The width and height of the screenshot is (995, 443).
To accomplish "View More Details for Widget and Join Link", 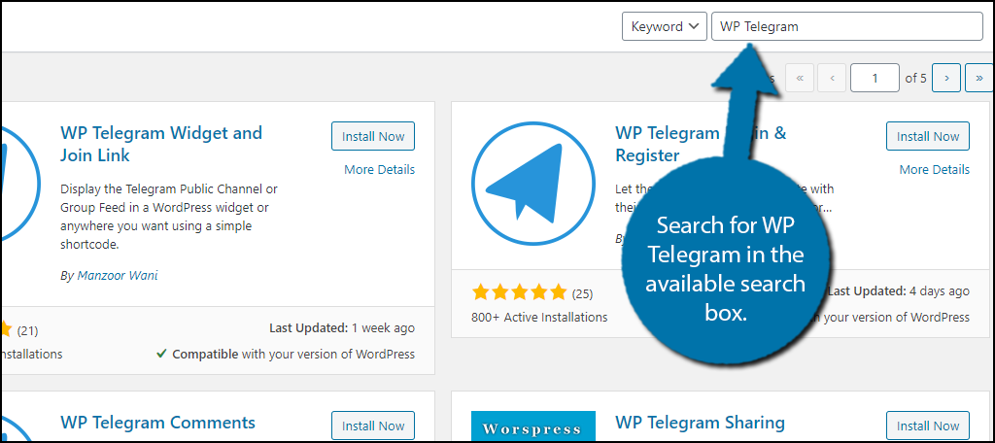I will [x=379, y=170].
